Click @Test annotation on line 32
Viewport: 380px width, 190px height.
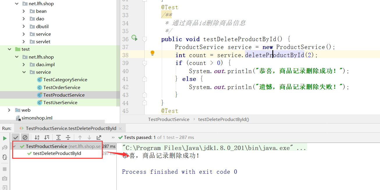170,7
